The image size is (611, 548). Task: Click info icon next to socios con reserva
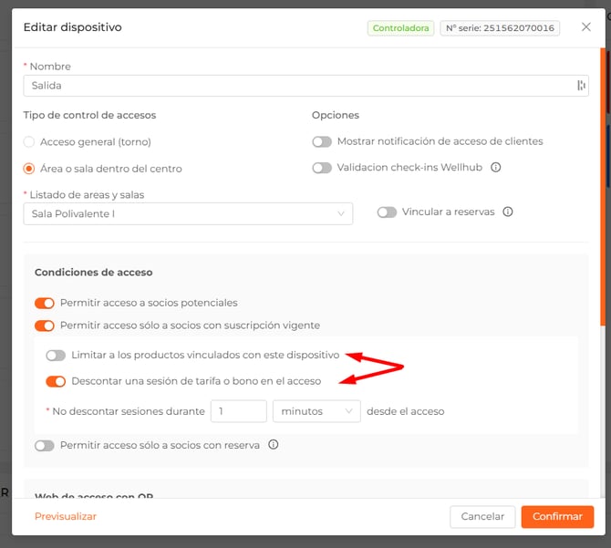point(273,445)
